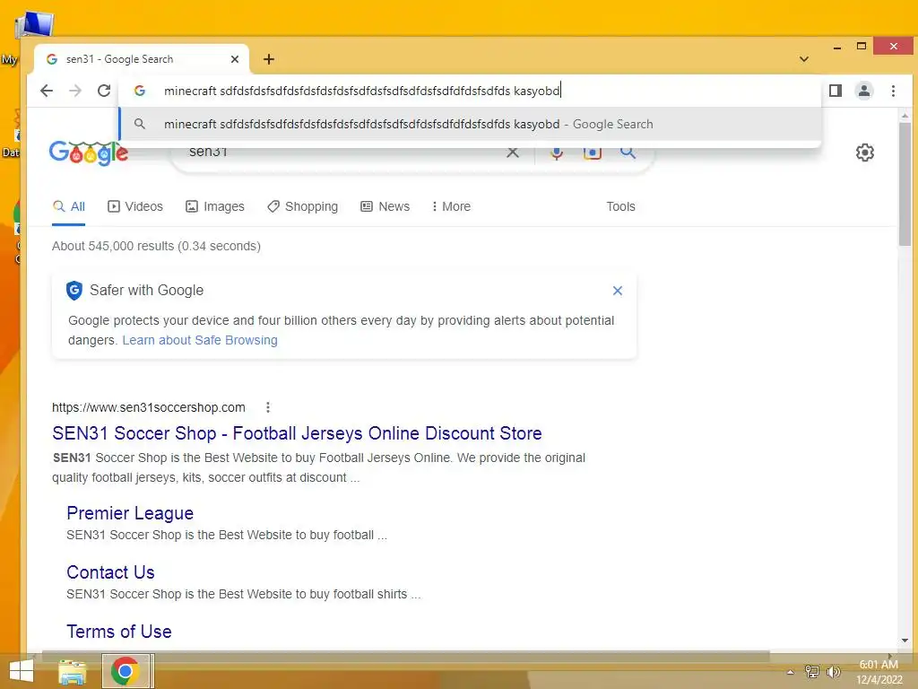The width and height of the screenshot is (918, 689).
Task: Open the Windows Start button
Action: tap(22, 671)
